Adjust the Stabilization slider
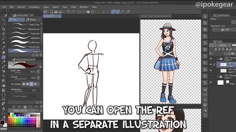This screenshot has width=236, height=132. pyautogui.click(x=20, y=91)
